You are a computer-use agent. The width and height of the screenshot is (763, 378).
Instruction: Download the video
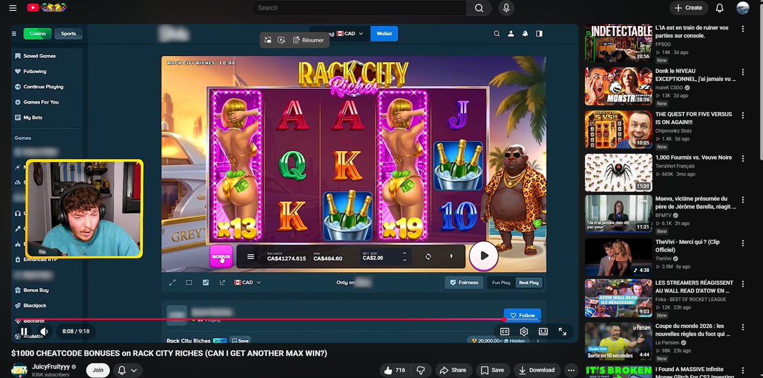537,370
